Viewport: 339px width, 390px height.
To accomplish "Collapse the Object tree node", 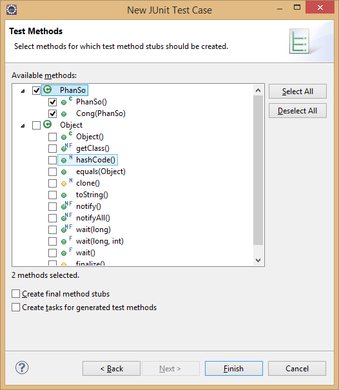I will click(23, 126).
